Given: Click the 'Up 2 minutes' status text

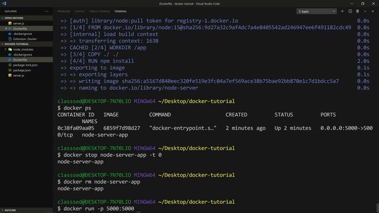Looking at the screenshot, I should tap(293, 128).
